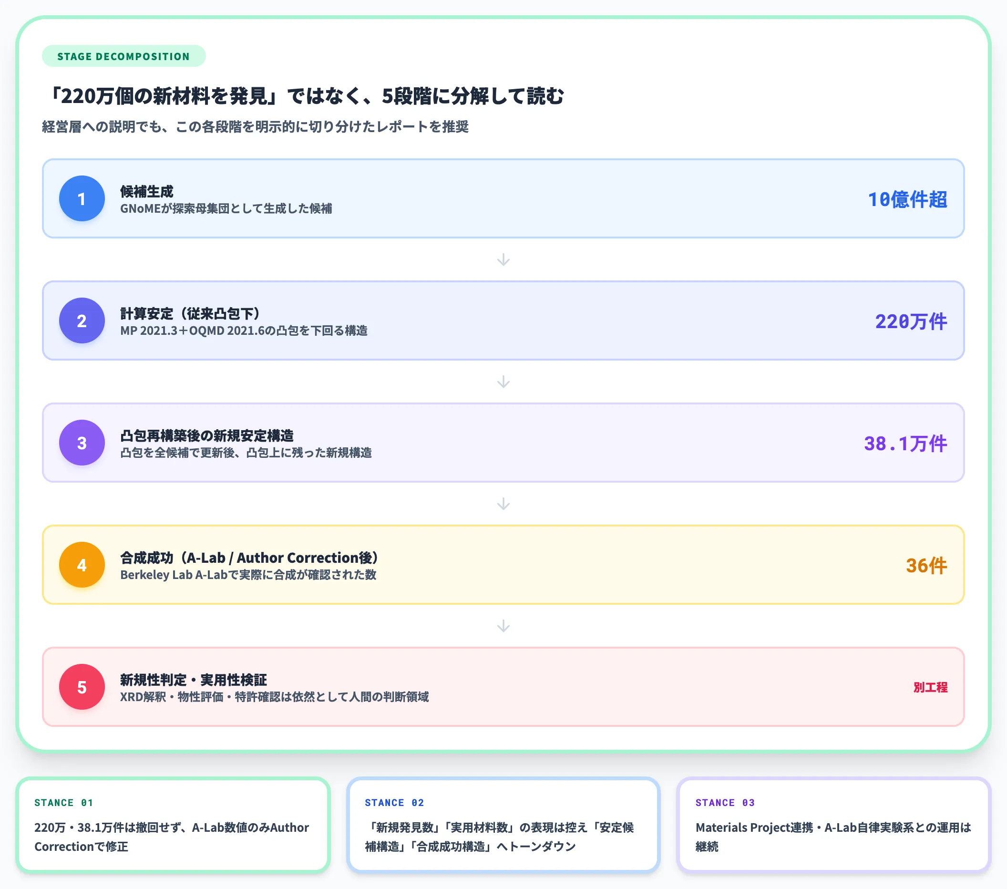The width and height of the screenshot is (1007, 889).
Task: Click the 凸包を全候補で更新後 description
Action: click(x=246, y=453)
